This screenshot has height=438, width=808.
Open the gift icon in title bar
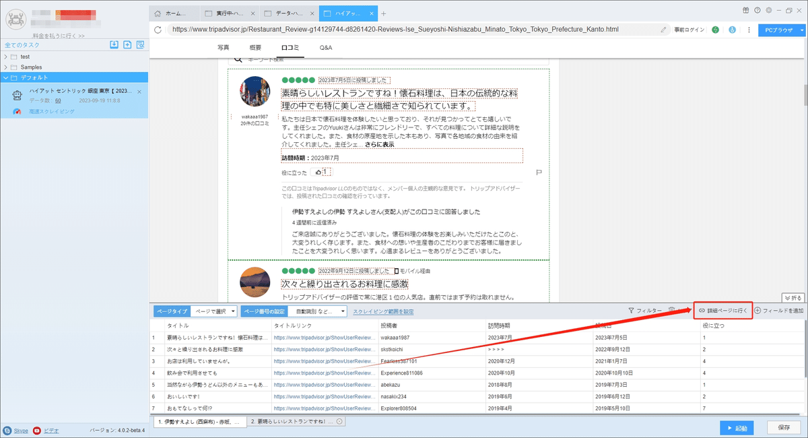point(746,10)
